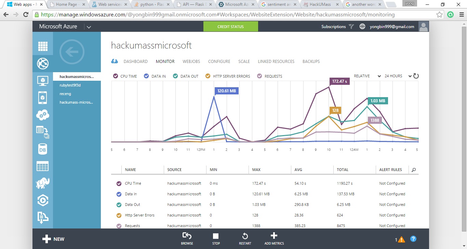Bookmark this page with the star
The height and width of the screenshot is (249, 467).
click(440, 15)
